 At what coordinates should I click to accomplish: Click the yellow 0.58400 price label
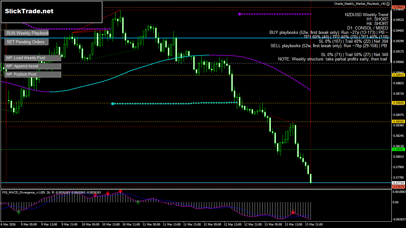pos(398,122)
